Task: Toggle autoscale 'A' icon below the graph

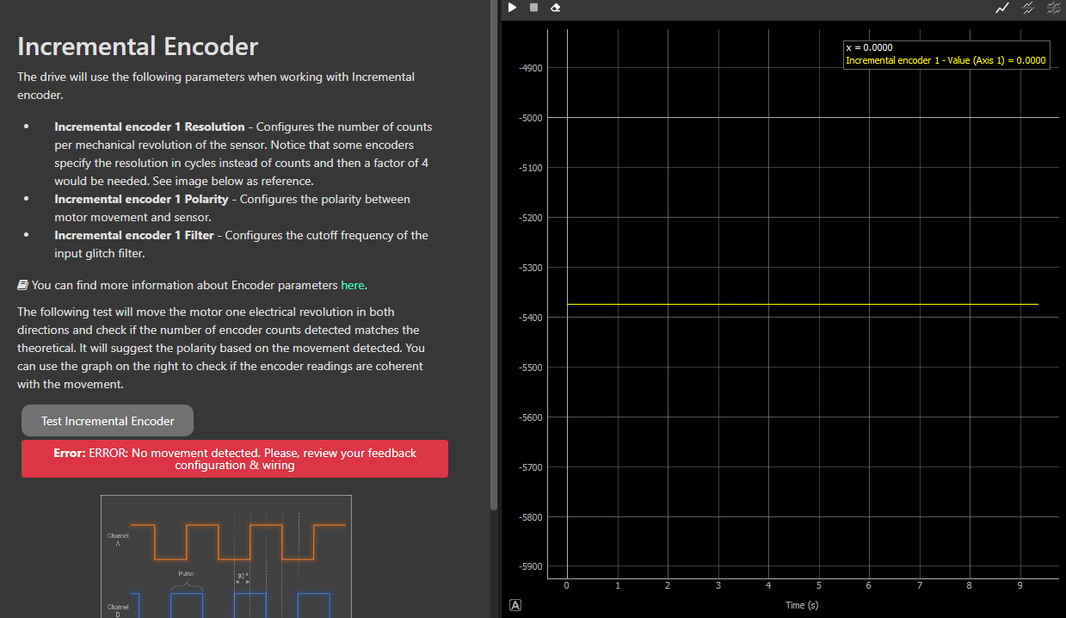Action: click(515, 605)
